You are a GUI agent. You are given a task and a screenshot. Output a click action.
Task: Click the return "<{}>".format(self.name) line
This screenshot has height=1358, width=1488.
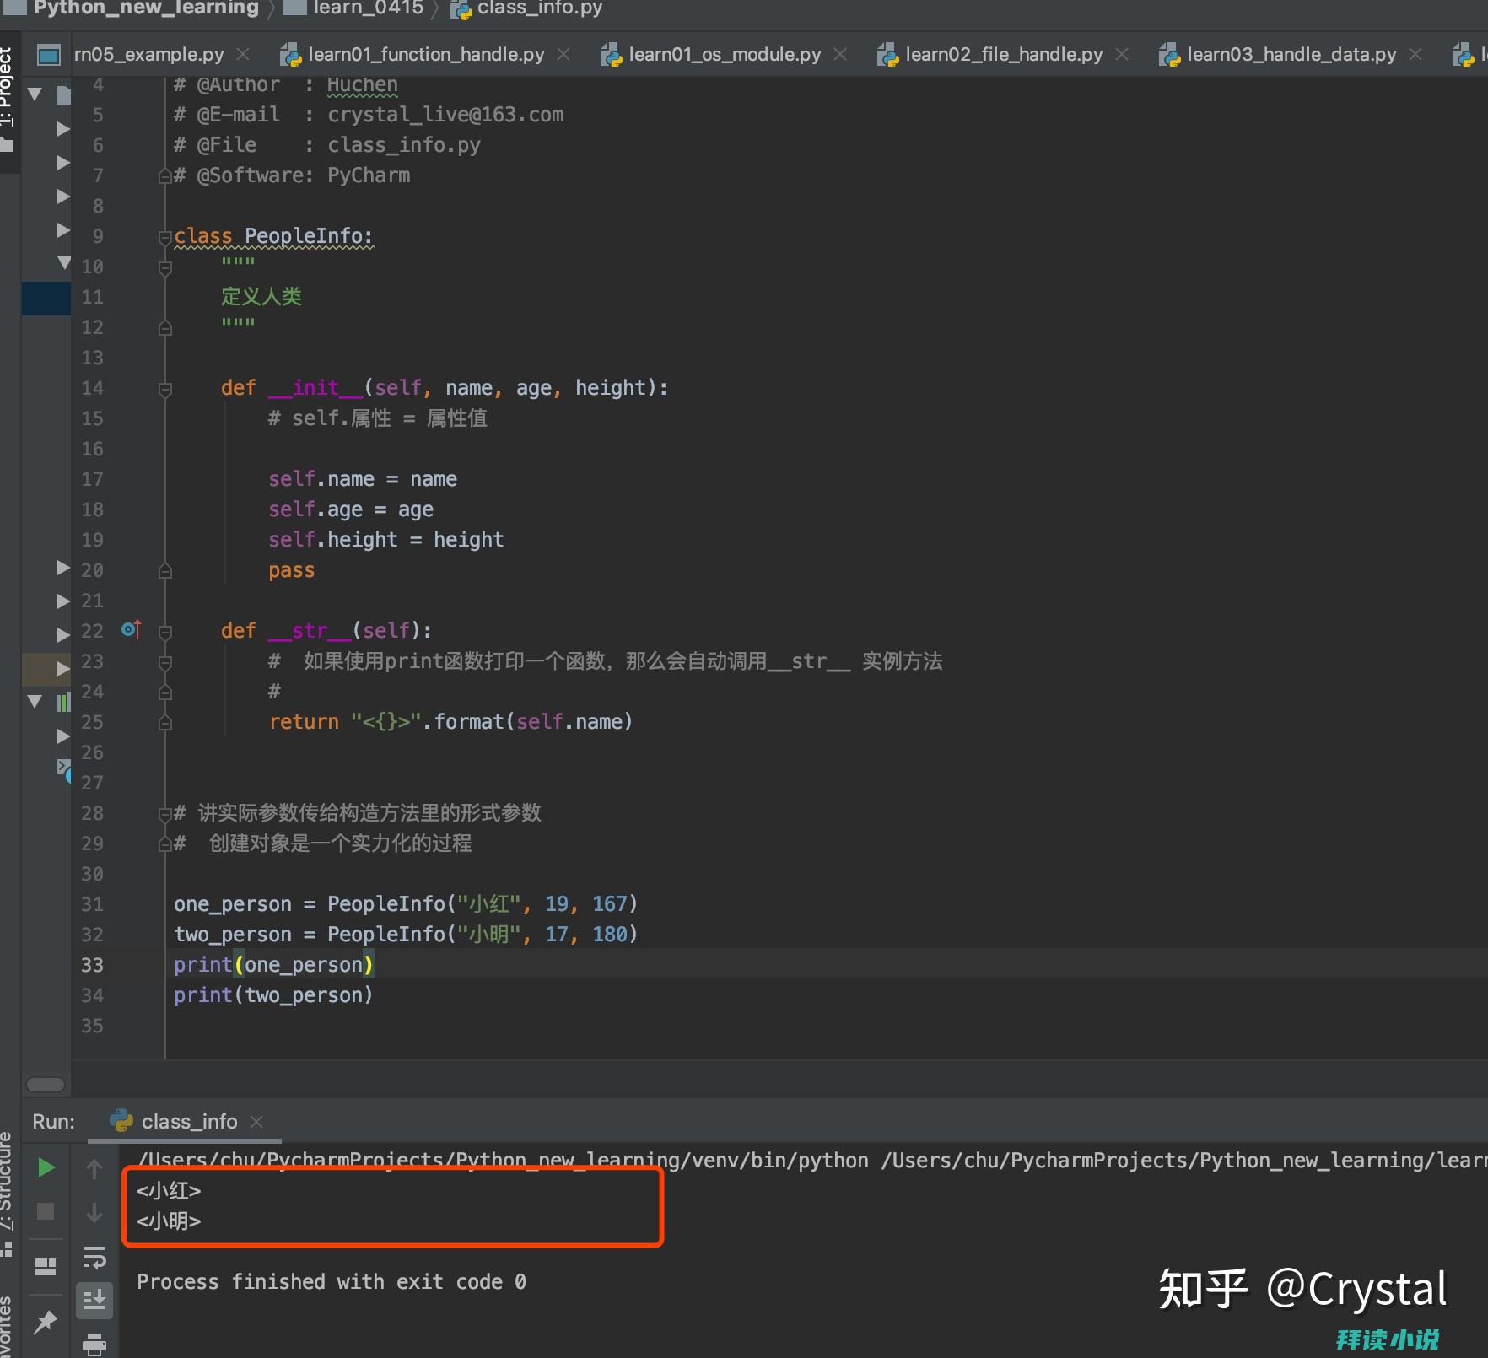(450, 722)
